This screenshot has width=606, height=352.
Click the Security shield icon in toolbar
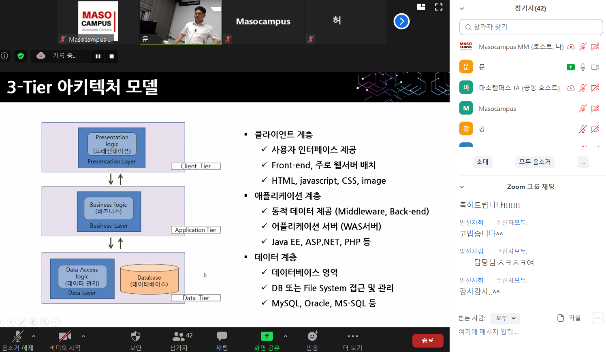[136, 336]
